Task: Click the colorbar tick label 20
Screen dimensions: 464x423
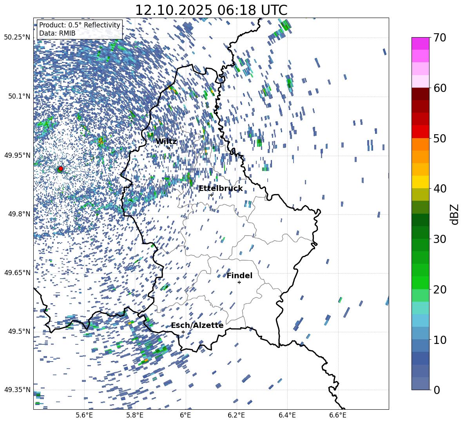Action: [x=440, y=290]
